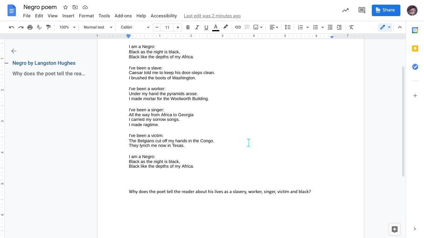
Task: Open the Format menu
Action: pos(86,16)
